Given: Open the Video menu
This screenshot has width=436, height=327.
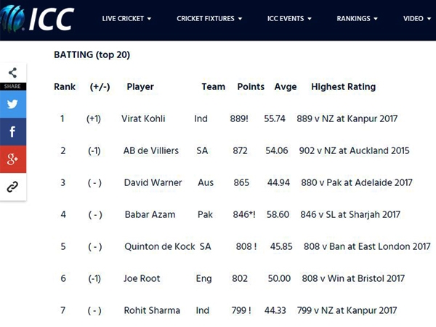Looking at the screenshot, I should point(417,19).
